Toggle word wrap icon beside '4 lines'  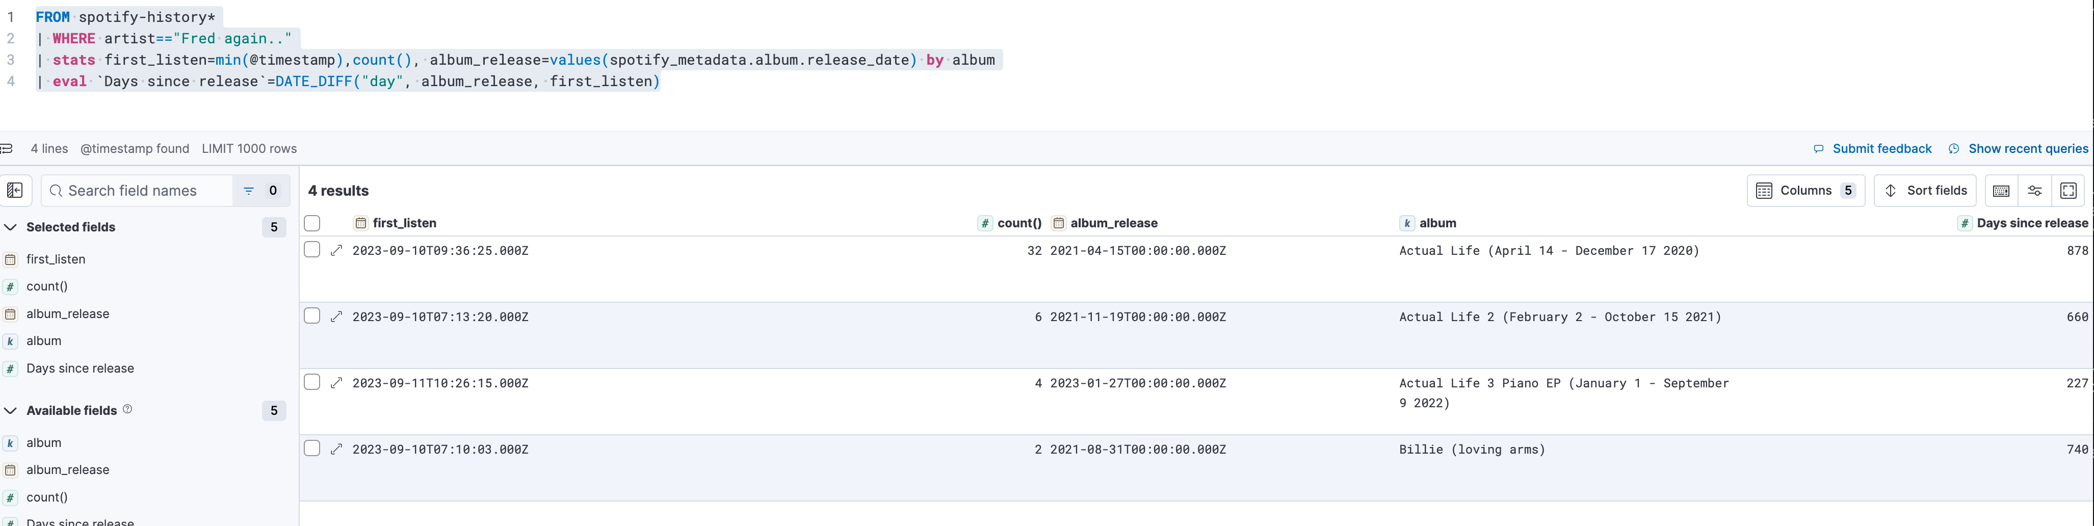coord(7,149)
